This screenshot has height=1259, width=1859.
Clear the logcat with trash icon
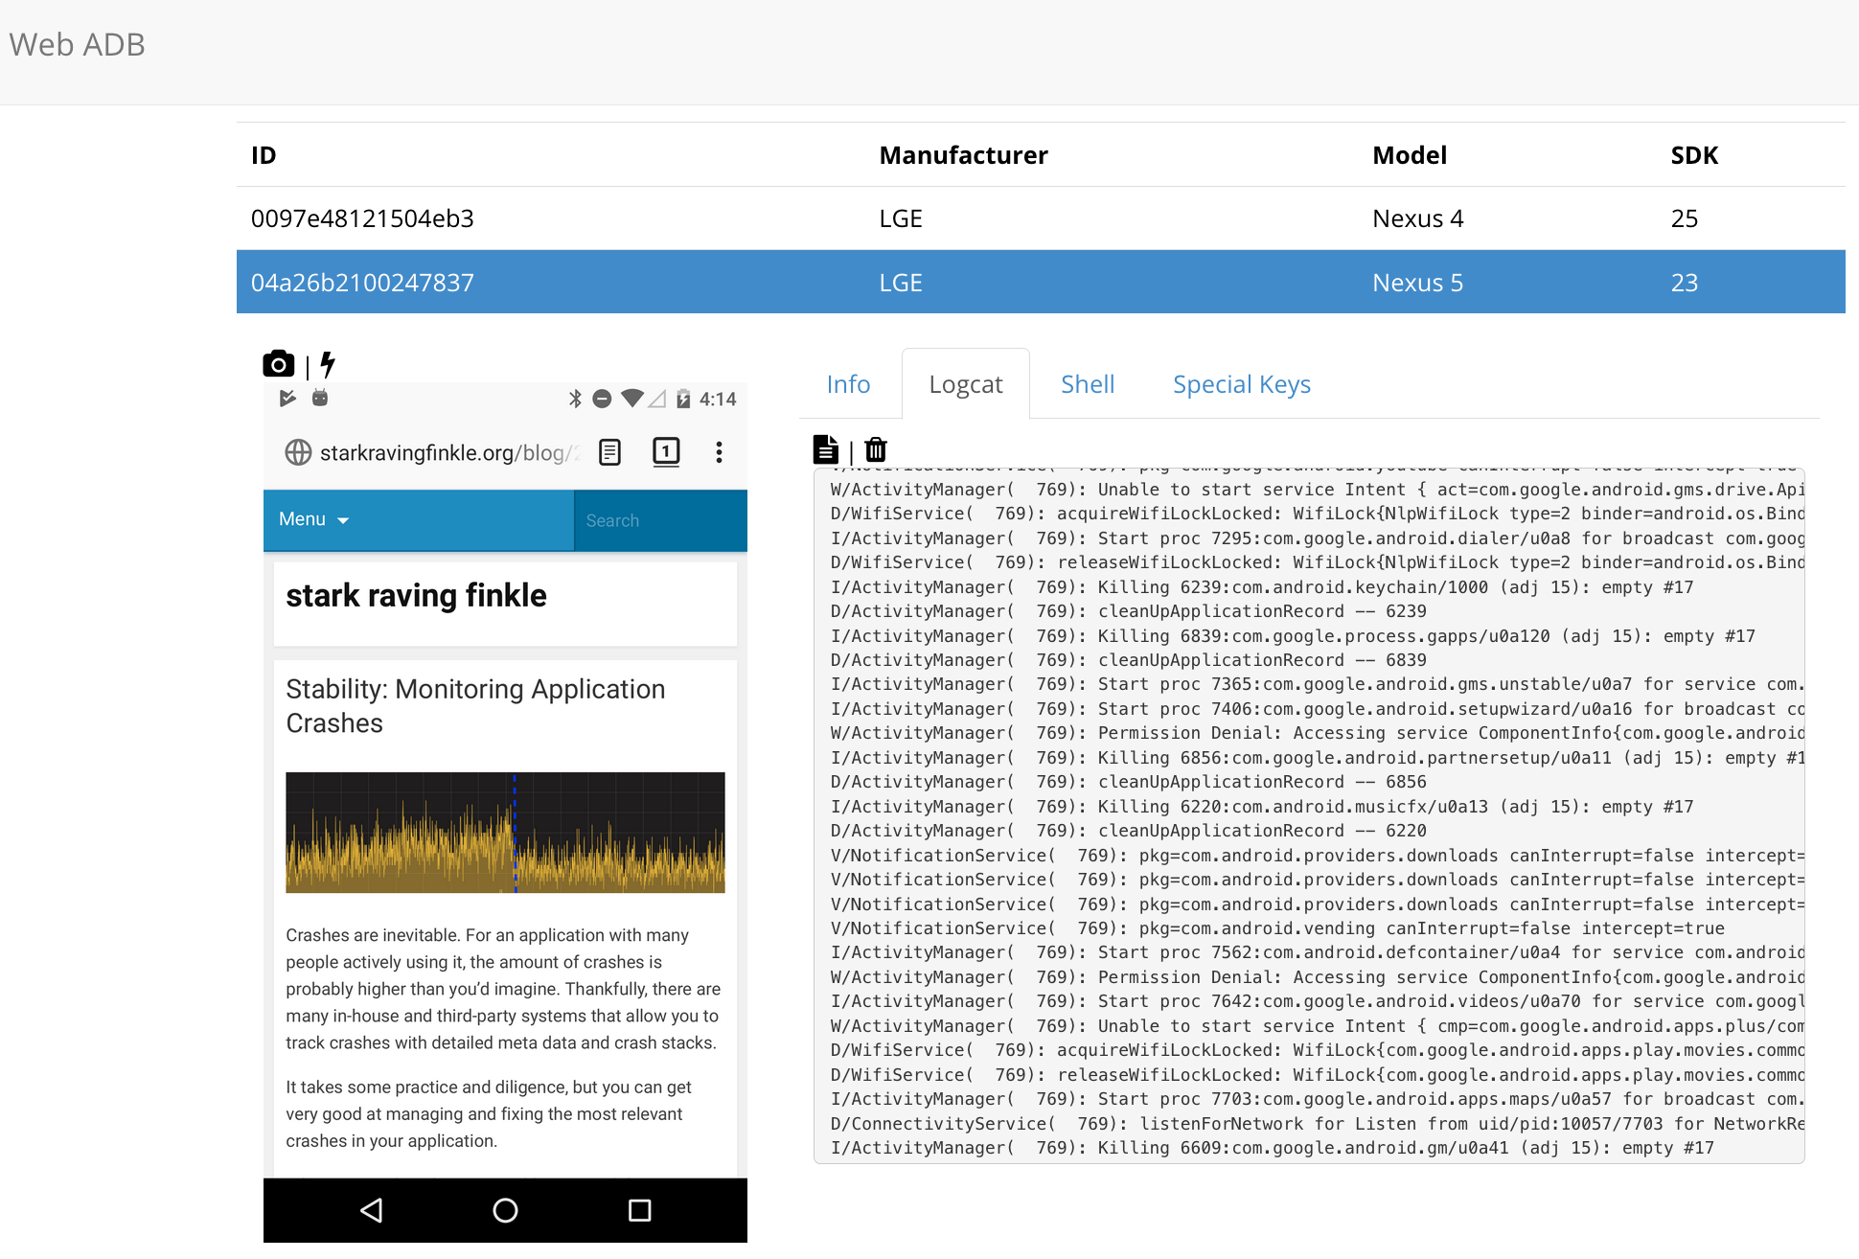tap(876, 449)
